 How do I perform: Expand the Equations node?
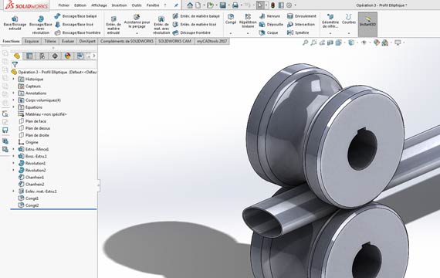point(13,107)
